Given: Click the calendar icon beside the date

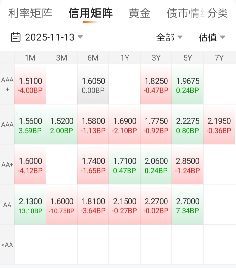Looking at the screenshot, I should coord(16,37).
